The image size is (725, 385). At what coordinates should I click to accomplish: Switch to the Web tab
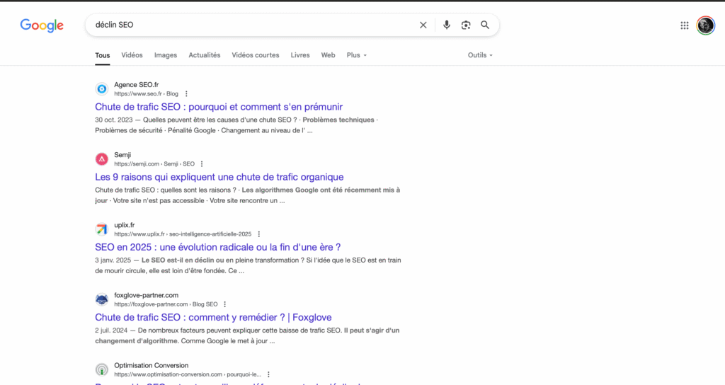pyautogui.click(x=329, y=55)
